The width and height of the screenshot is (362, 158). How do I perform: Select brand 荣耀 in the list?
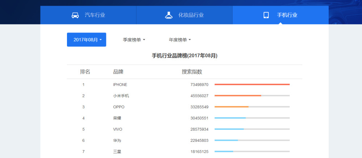click(x=117, y=118)
